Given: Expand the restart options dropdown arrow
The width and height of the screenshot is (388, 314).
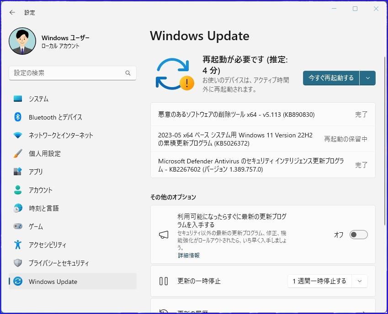Looking at the screenshot, I should [368, 78].
